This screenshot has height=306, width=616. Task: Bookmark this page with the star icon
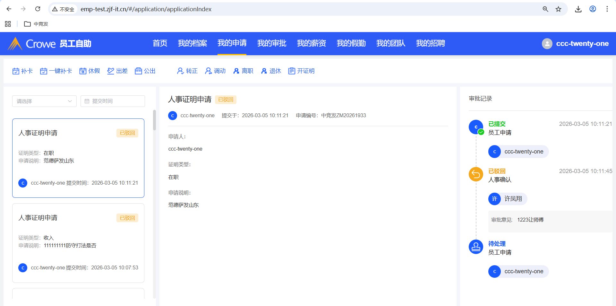pyautogui.click(x=559, y=9)
